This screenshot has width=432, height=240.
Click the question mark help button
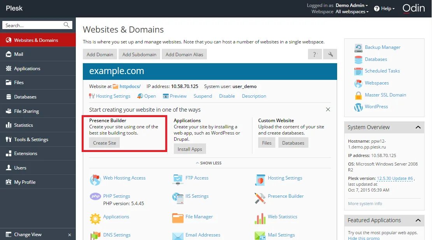315,54
